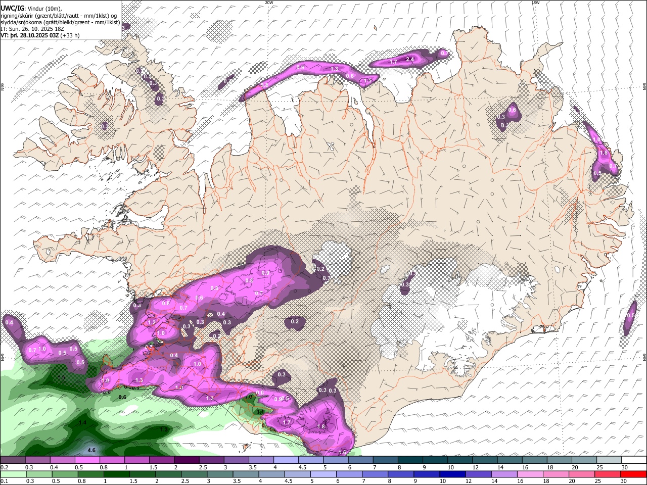
Task: Click the UWC/IG title in the header box
Action: 12,8
